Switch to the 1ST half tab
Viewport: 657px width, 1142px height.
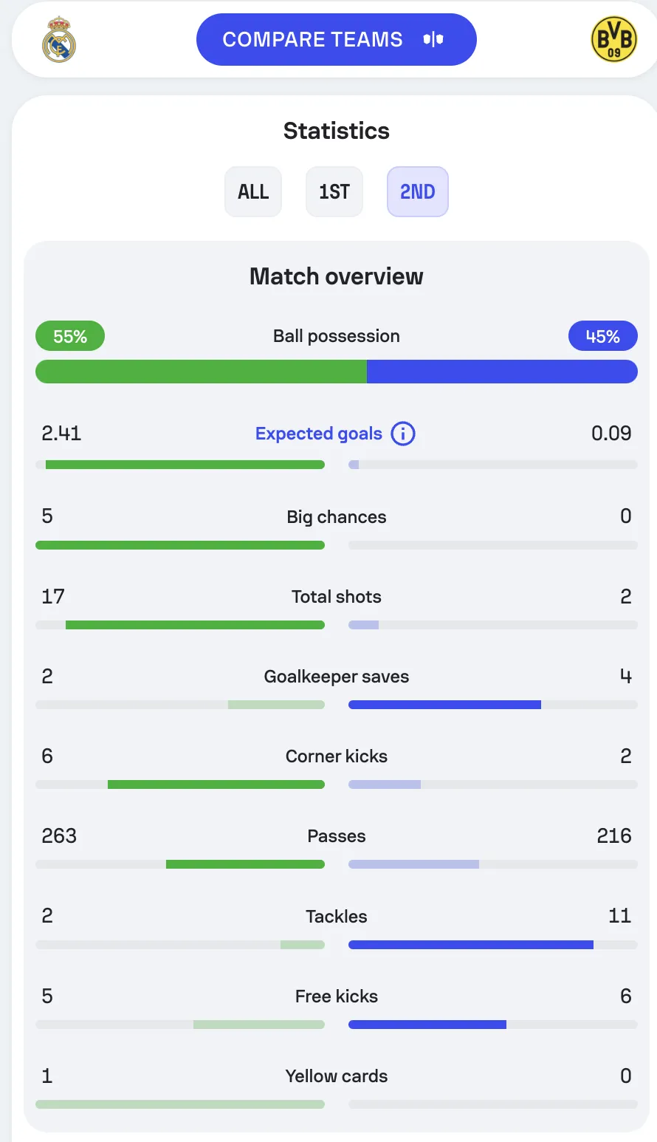click(x=334, y=192)
